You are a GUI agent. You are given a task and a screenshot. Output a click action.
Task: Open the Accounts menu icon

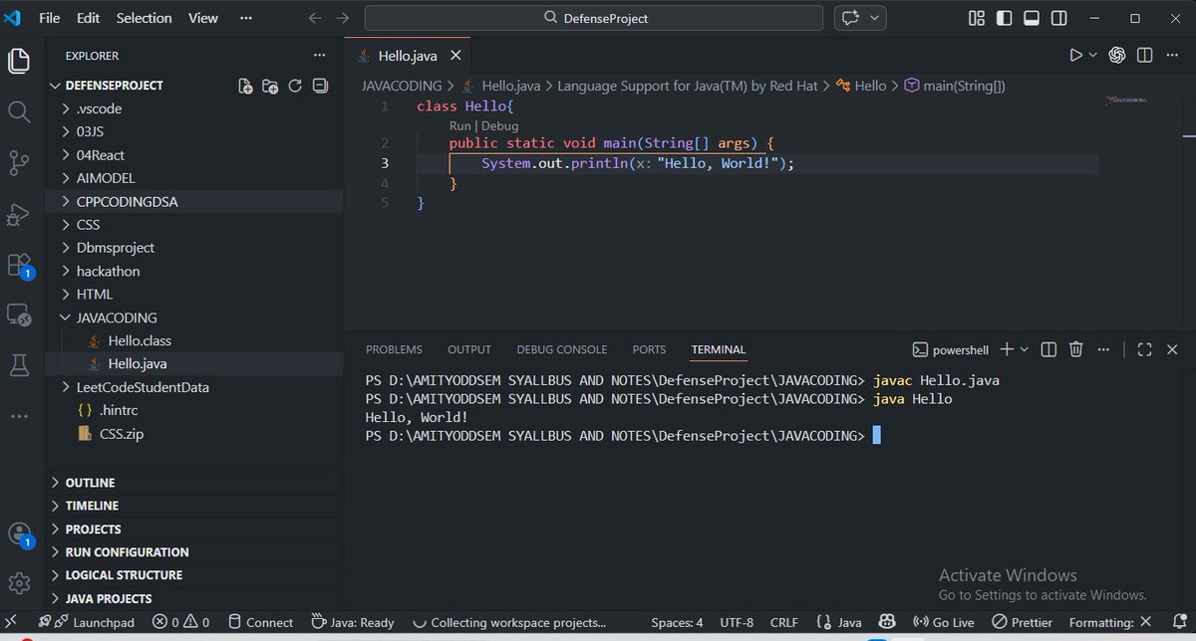[x=19, y=534]
